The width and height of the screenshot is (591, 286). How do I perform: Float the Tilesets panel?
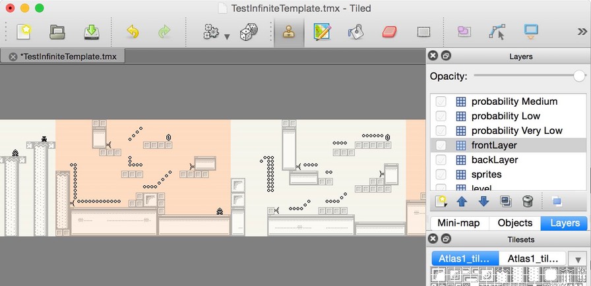click(x=446, y=239)
